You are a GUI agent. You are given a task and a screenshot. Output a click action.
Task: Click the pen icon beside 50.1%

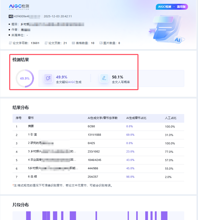point(104,78)
